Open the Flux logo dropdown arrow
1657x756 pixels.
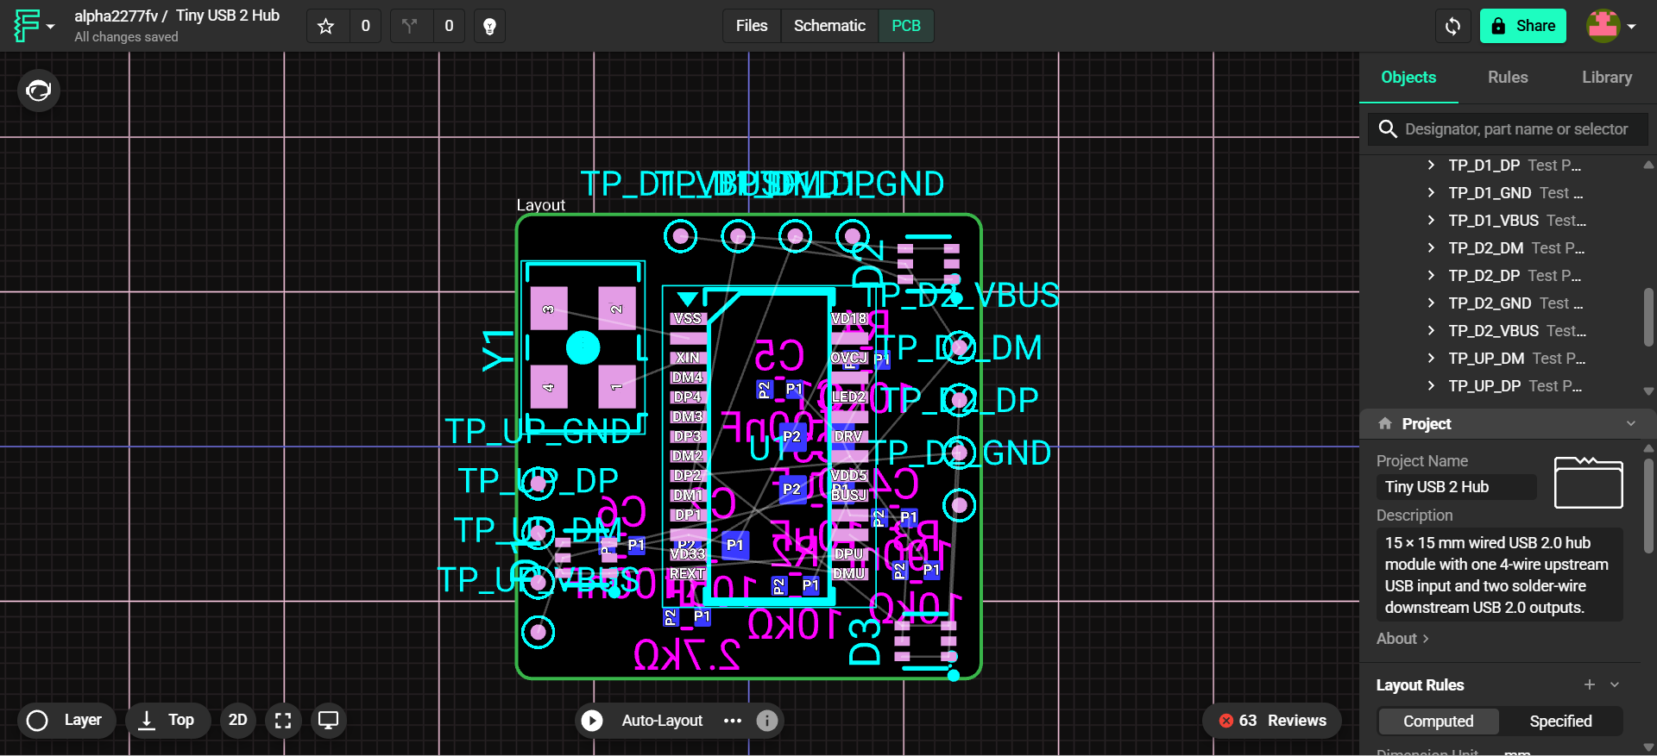(x=50, y=27)
